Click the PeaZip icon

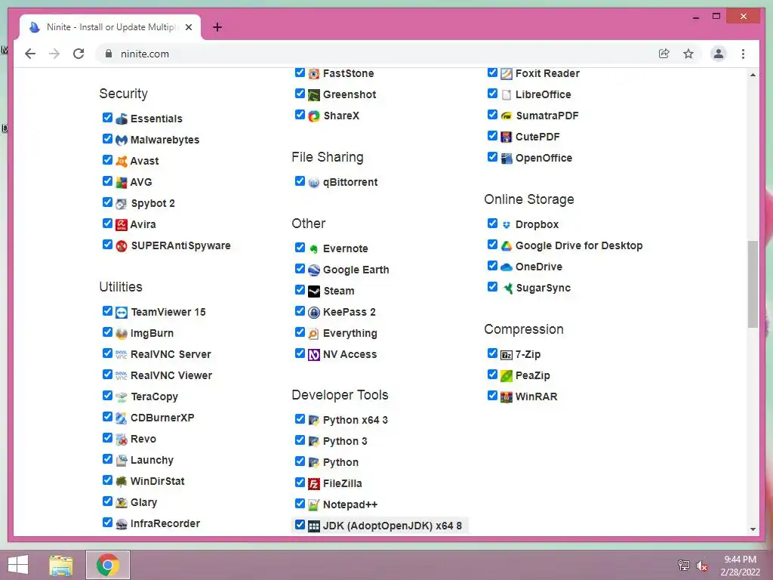[x=507, y=376]
